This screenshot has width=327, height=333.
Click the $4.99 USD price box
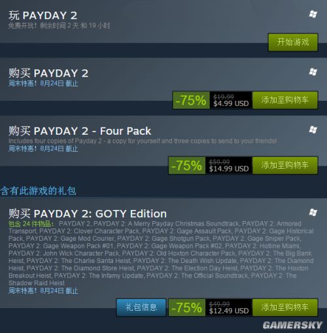pos(231,100)
